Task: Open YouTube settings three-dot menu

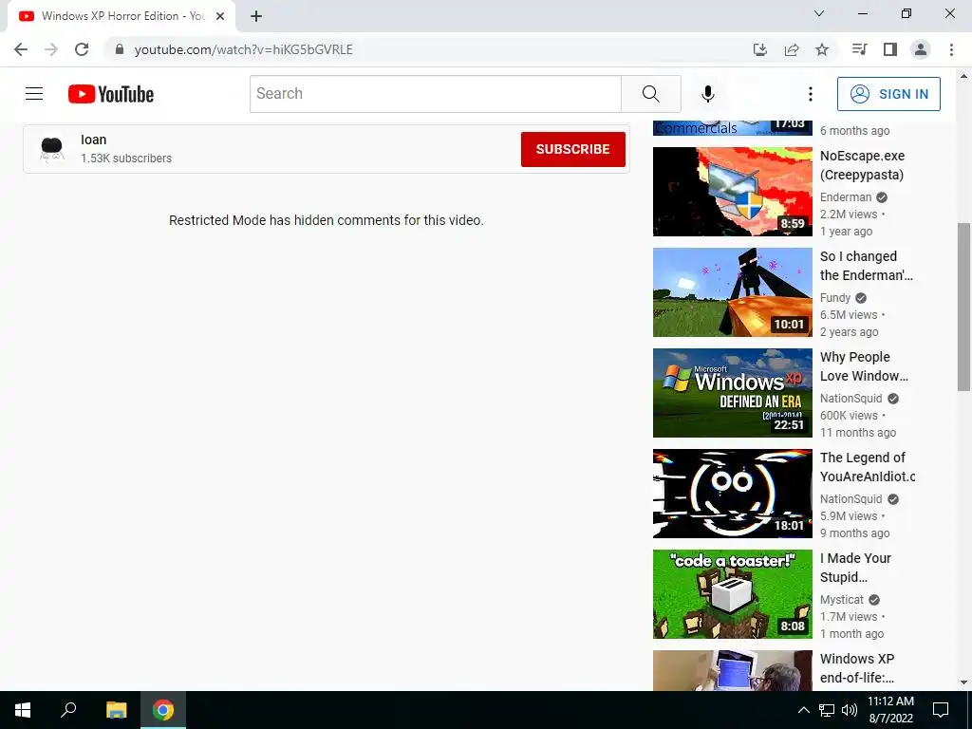Action: click(x=811, y=94)
